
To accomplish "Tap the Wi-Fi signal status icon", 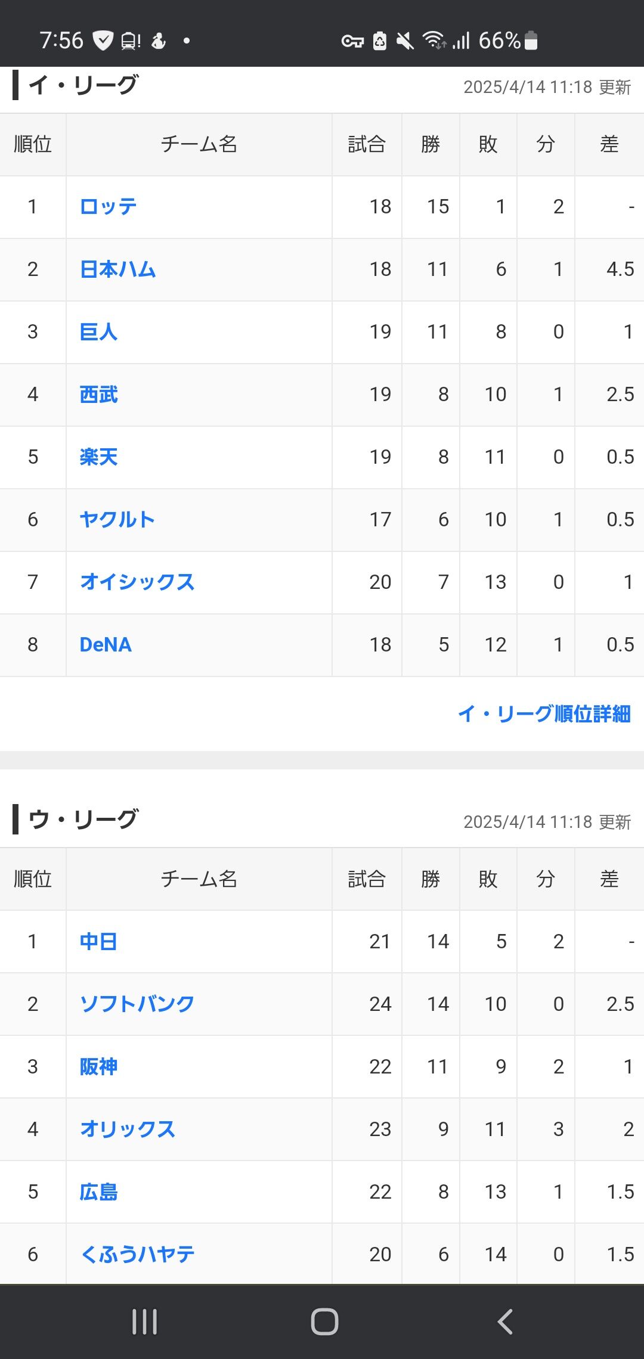I will (x=434, y=41).
